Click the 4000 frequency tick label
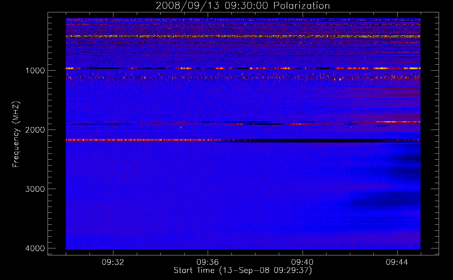The width and height of the screenshot is (453, 280). pyautogui.click(x=35, y=248)
